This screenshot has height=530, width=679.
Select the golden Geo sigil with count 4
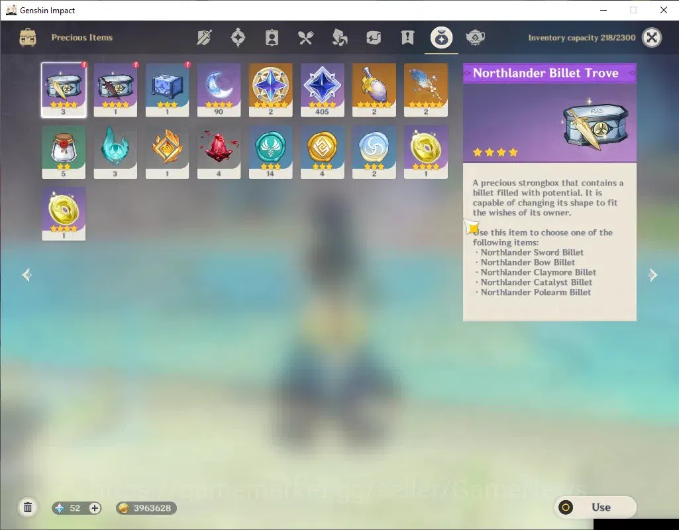(322, 152)
